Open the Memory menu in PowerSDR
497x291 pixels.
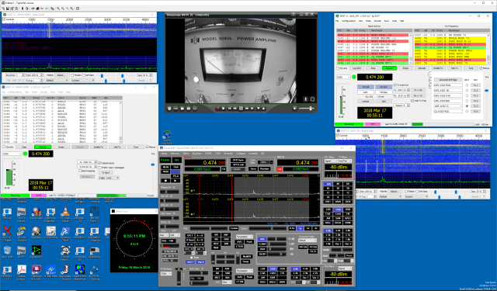point(175,153)
